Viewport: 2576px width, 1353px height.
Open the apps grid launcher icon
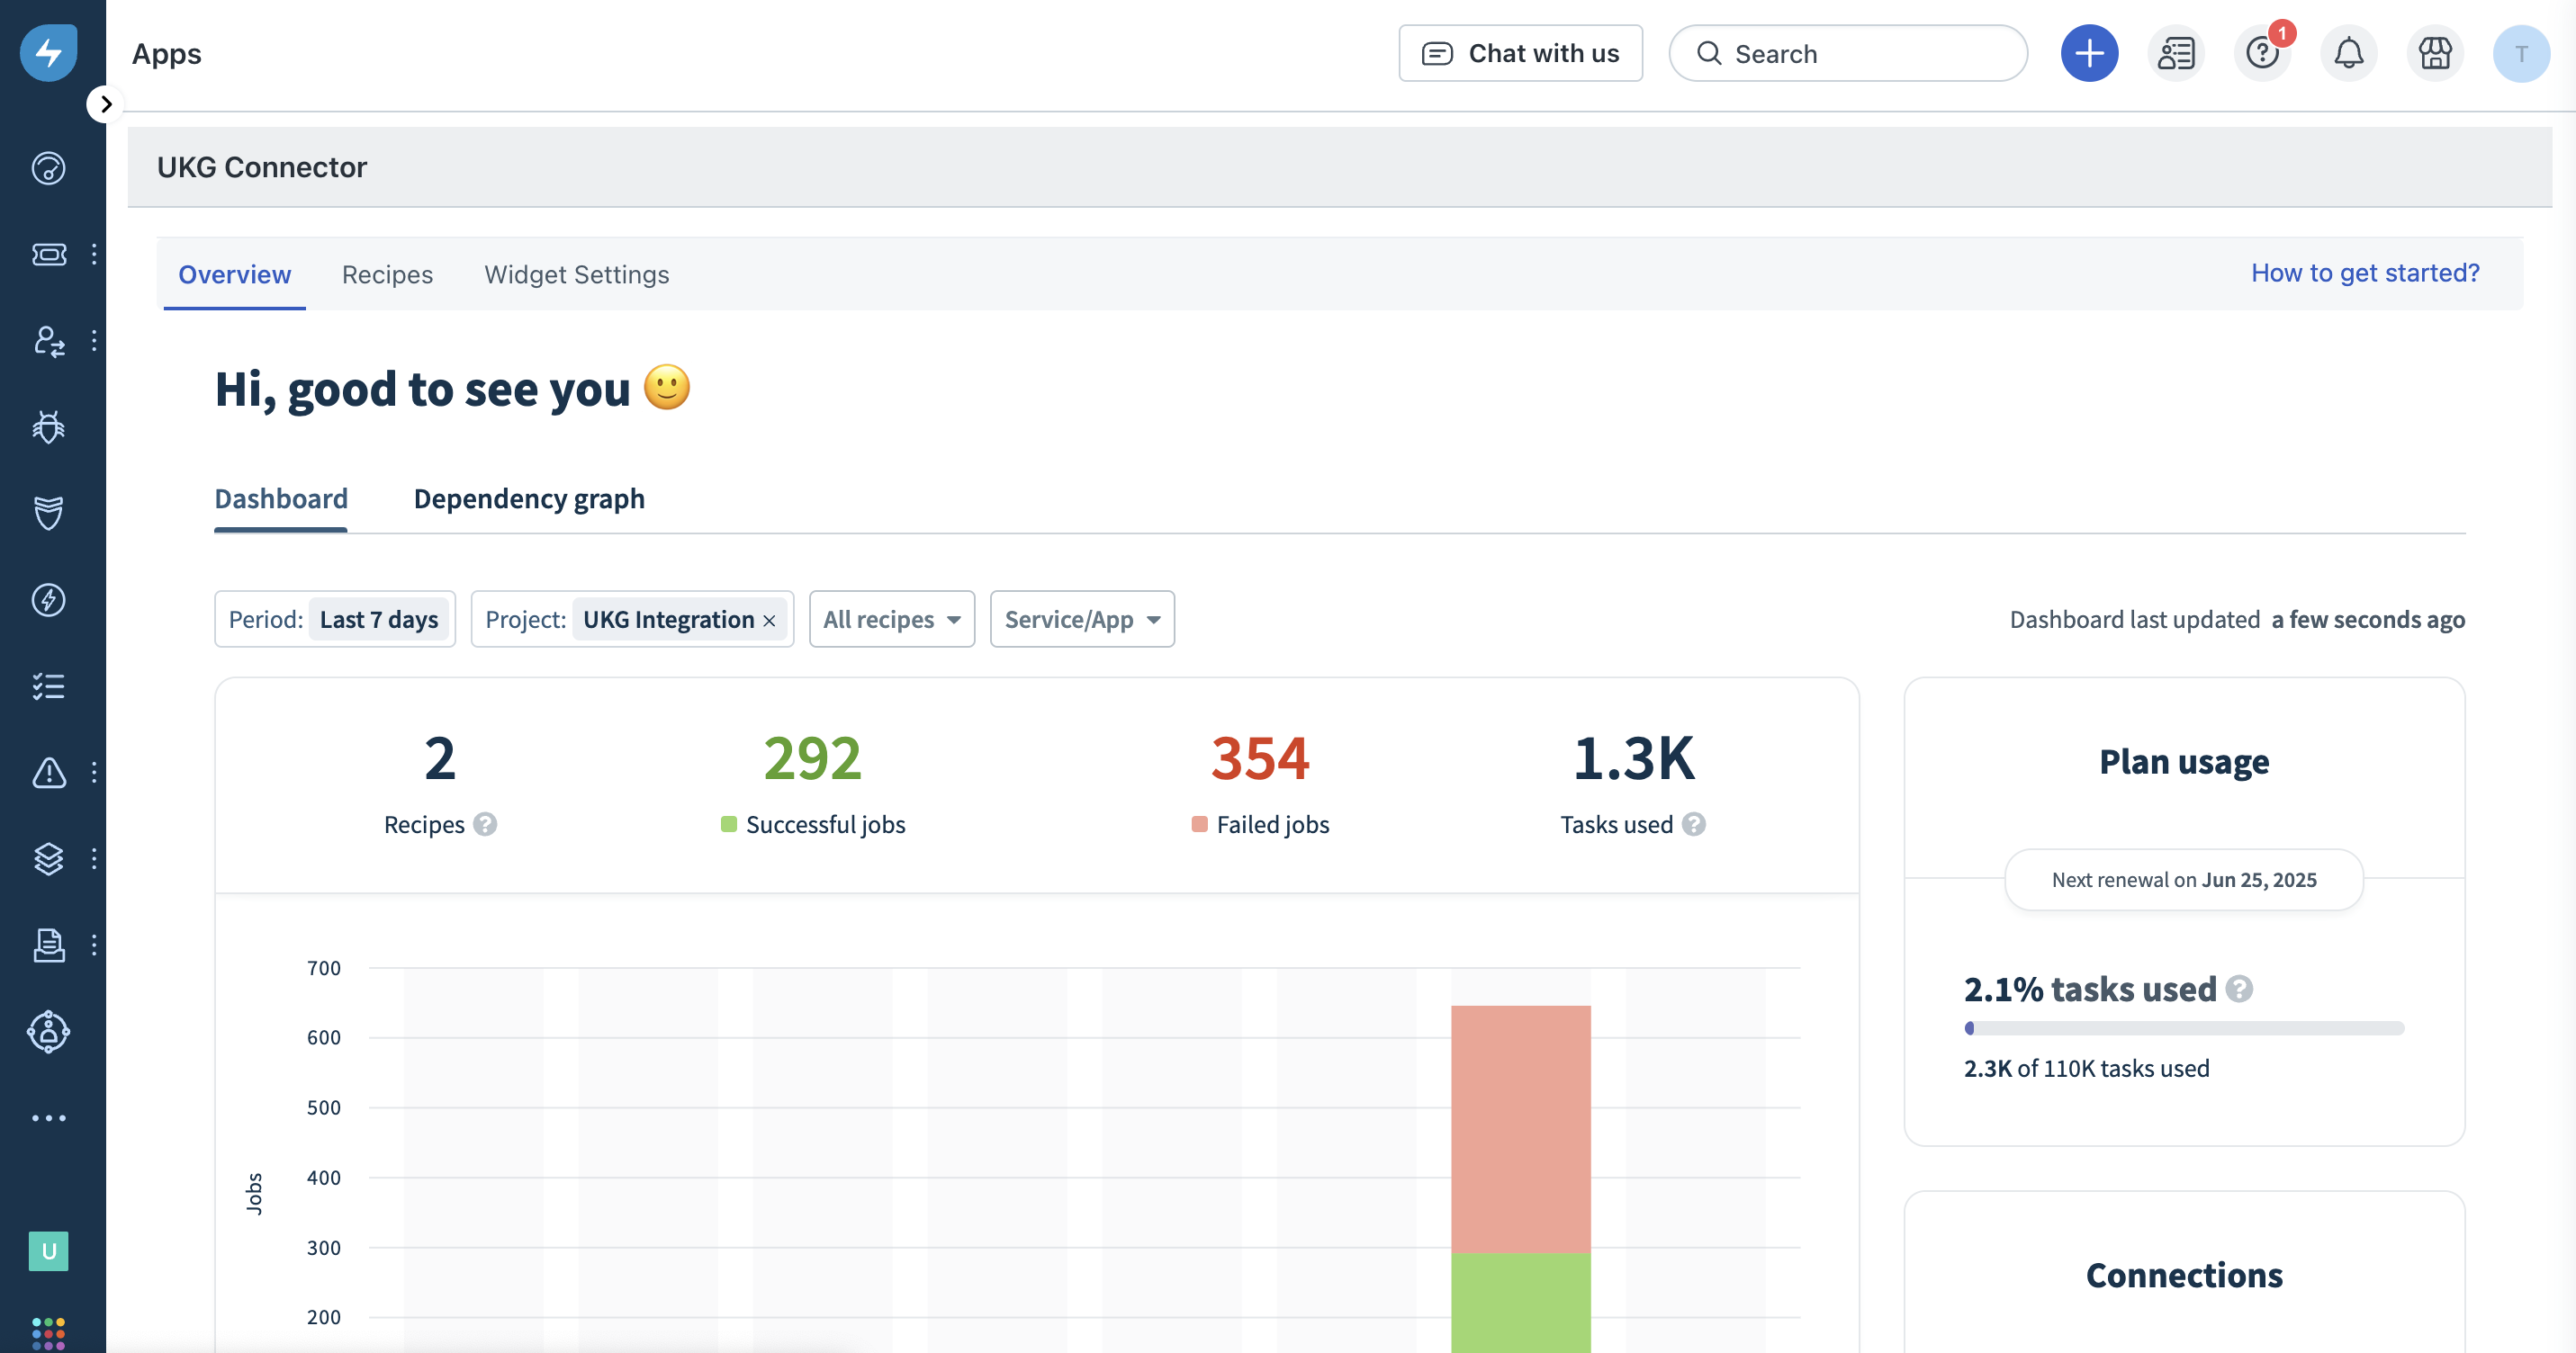click(x=48, y=1332)
